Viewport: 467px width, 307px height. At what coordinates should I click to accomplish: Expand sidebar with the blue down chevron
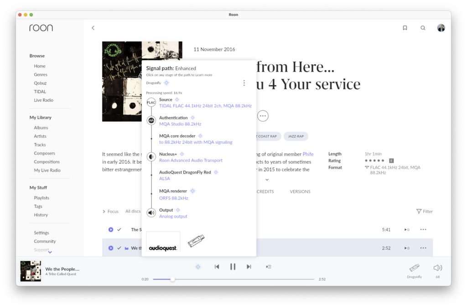50,252
